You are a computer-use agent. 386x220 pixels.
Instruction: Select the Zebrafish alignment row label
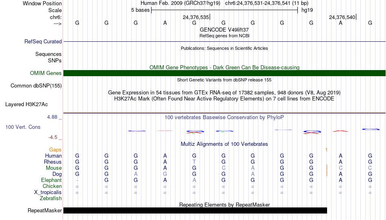pos(51,199)
